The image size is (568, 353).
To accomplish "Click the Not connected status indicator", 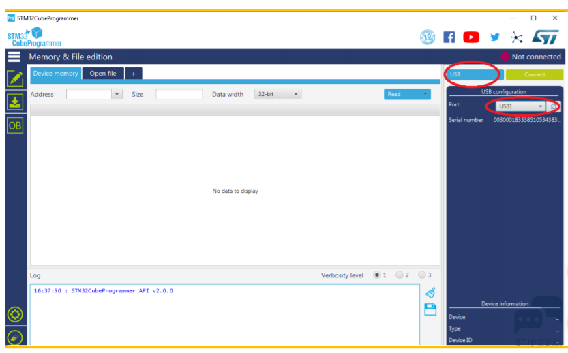I will tap(531, 57).
